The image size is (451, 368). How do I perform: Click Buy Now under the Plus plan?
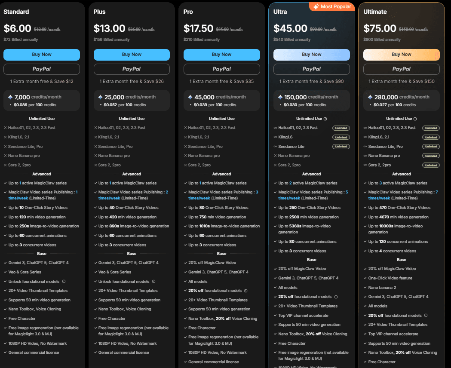pyautogui.click(x=132, y=55)
